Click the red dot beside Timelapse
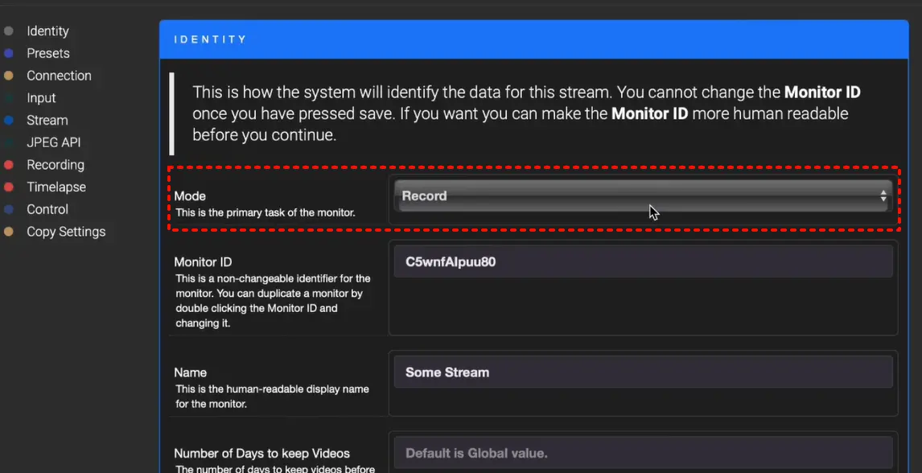922x473 pixels. (x=9, y=187)
